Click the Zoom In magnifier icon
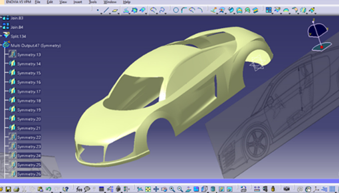The image size is (339, 193). pos(172,190)
